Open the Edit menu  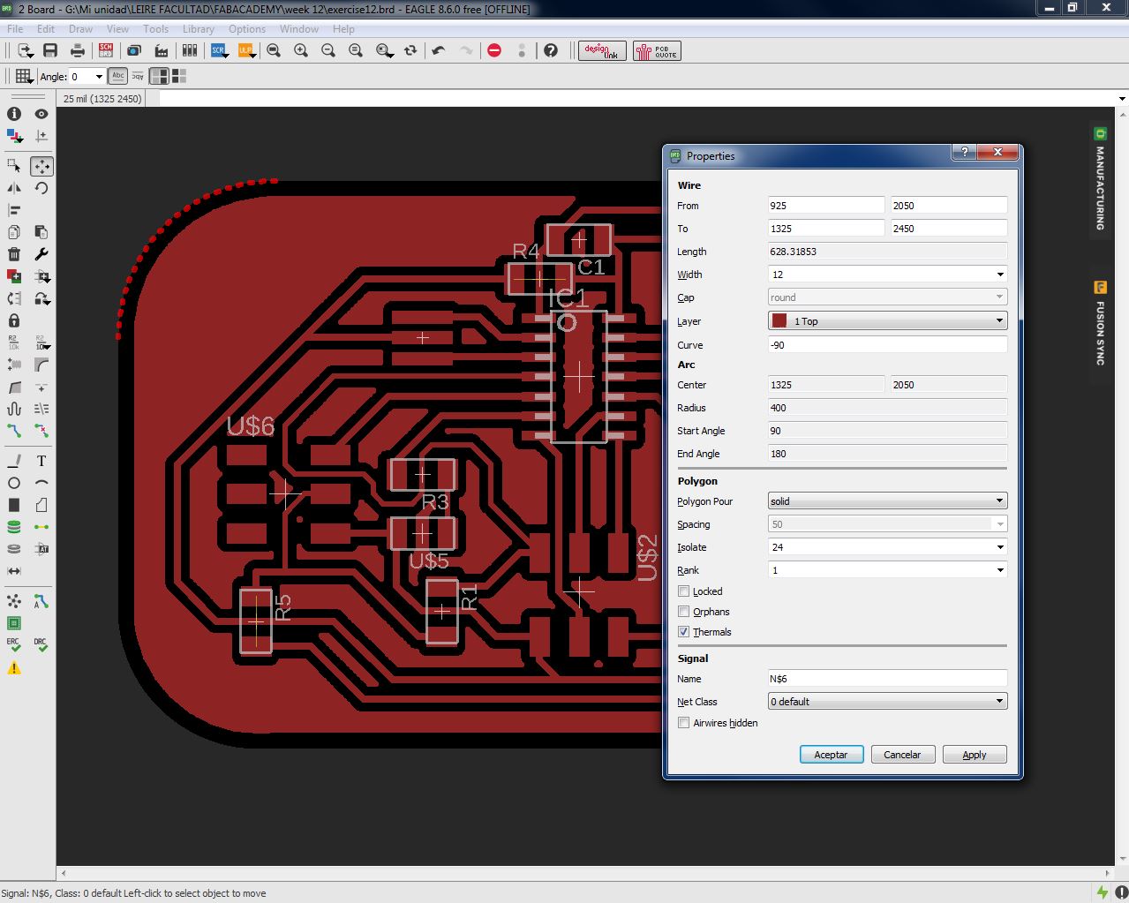46,29
